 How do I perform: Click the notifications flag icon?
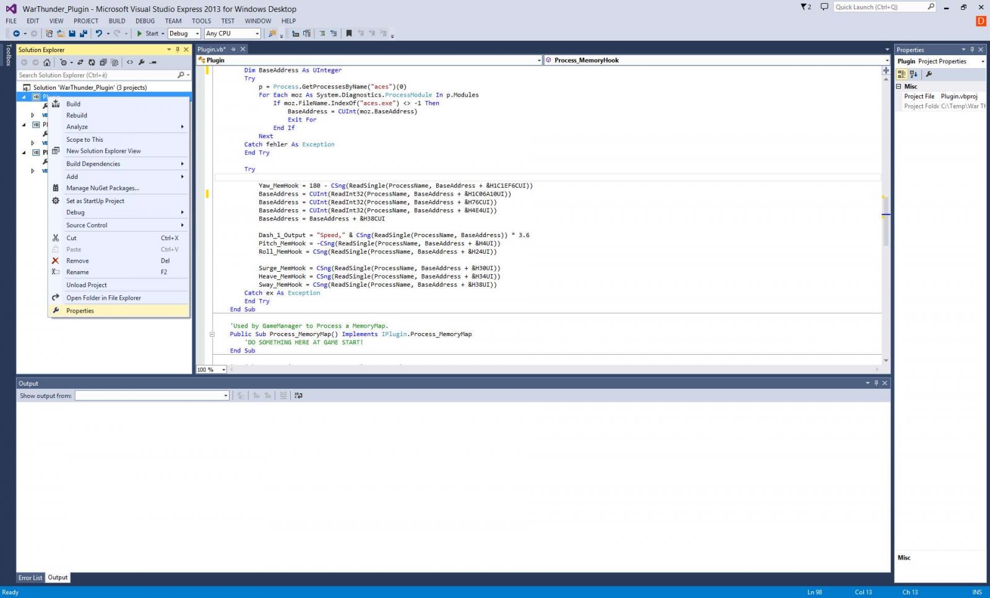806,7
